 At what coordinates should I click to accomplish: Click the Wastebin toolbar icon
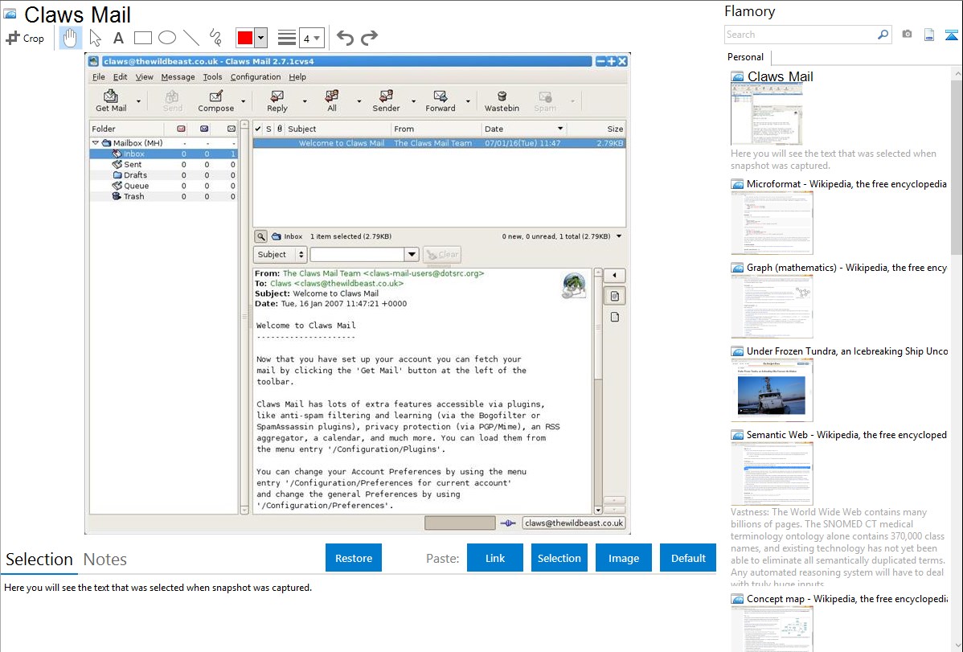(x=502, y=100)
